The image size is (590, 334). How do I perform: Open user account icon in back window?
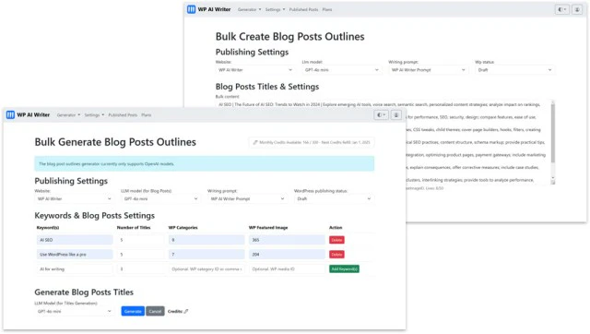click(577, 9)
